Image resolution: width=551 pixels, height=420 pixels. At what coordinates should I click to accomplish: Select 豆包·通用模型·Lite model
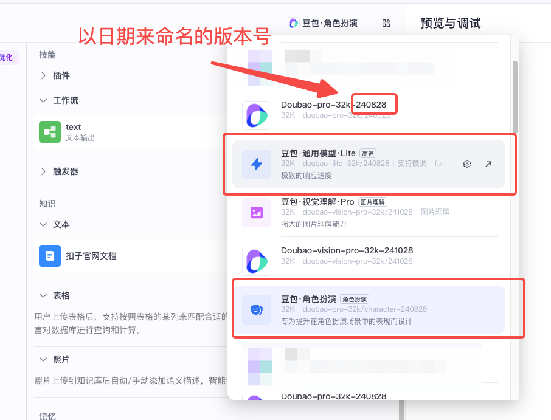tap(369, 164)
